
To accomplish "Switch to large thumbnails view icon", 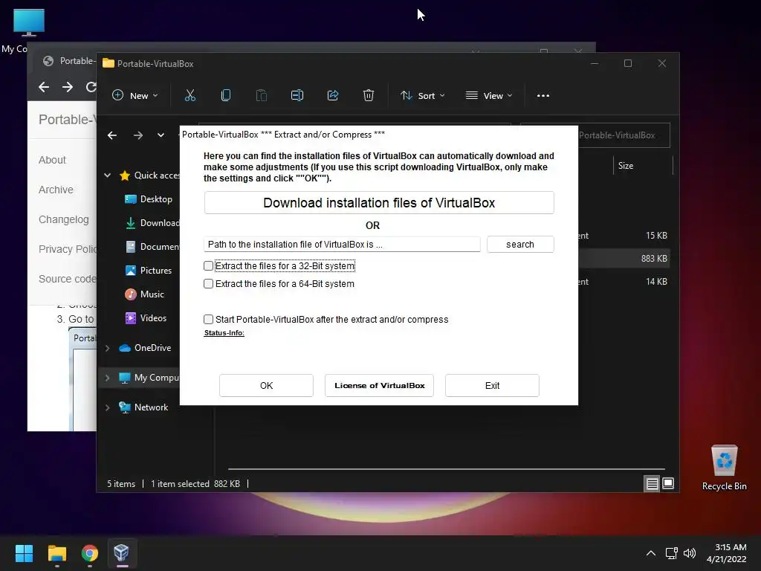I will (668, 483).
